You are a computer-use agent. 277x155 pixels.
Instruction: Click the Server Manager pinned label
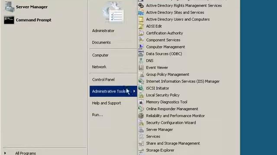[32, 7]
